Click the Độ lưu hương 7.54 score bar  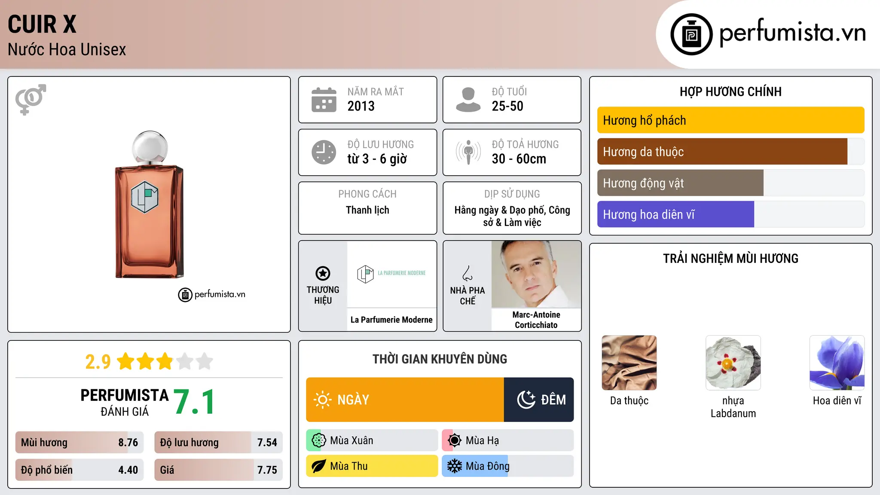[219, 443]
